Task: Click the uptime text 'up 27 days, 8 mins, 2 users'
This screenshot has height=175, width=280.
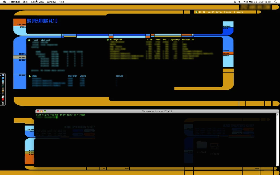Action: click(225, 12)
